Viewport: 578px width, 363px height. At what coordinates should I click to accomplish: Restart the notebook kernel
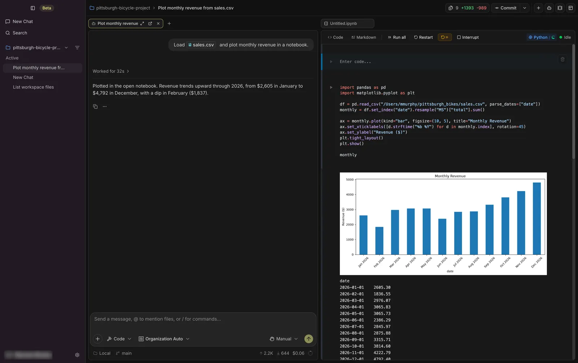(423, 37)
